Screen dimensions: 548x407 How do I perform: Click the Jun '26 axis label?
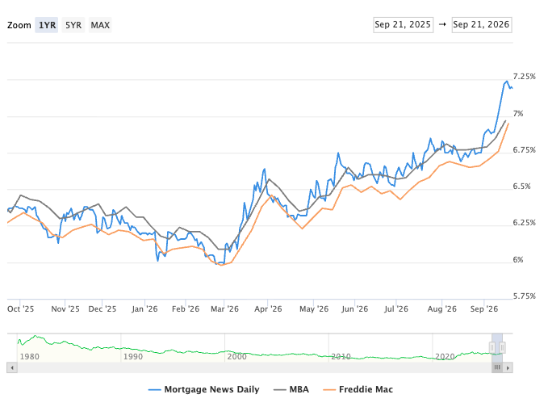coord(355,309)
